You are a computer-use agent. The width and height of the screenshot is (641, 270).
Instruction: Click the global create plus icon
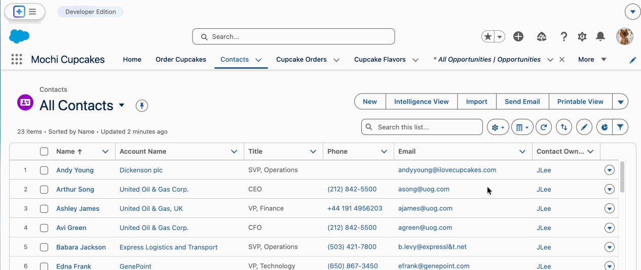(518, 36)
